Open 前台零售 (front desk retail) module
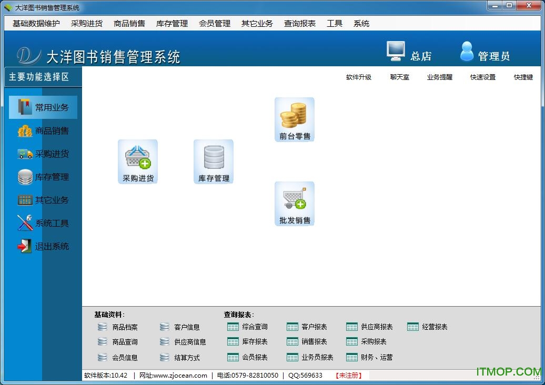The width and height of the screenshot is (545, 385). 294,118
